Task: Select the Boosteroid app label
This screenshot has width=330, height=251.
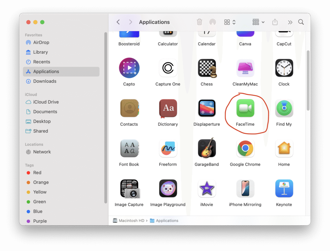Action: coord(129,44)
